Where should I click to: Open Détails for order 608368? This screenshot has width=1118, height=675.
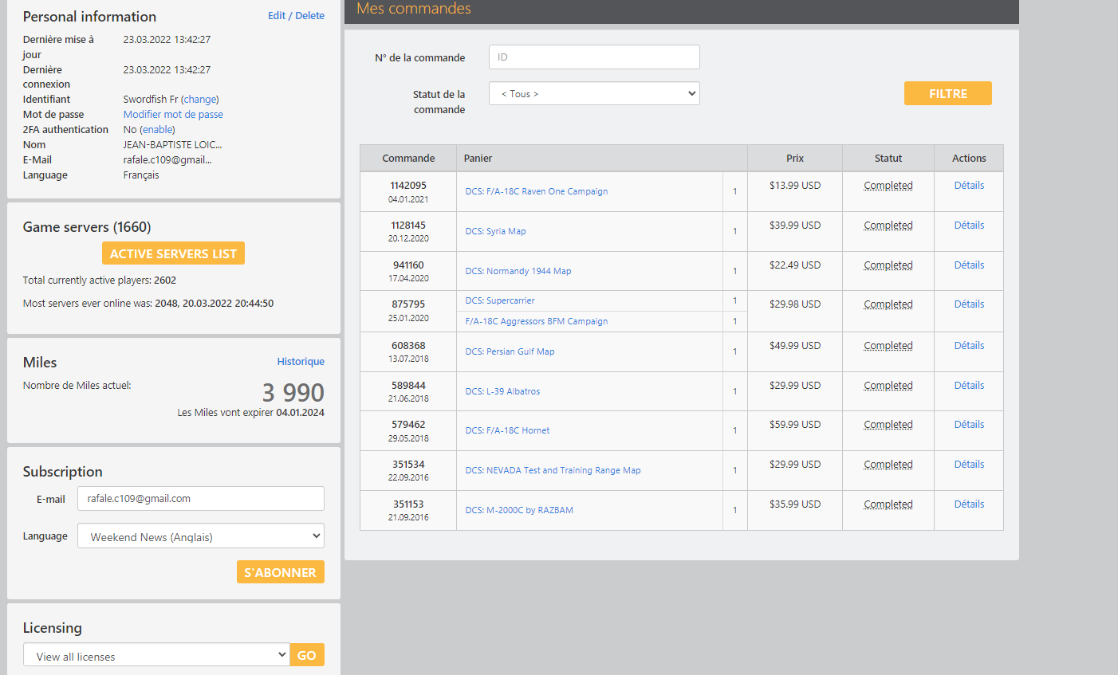pyautogui.click(x=969, y=346)
